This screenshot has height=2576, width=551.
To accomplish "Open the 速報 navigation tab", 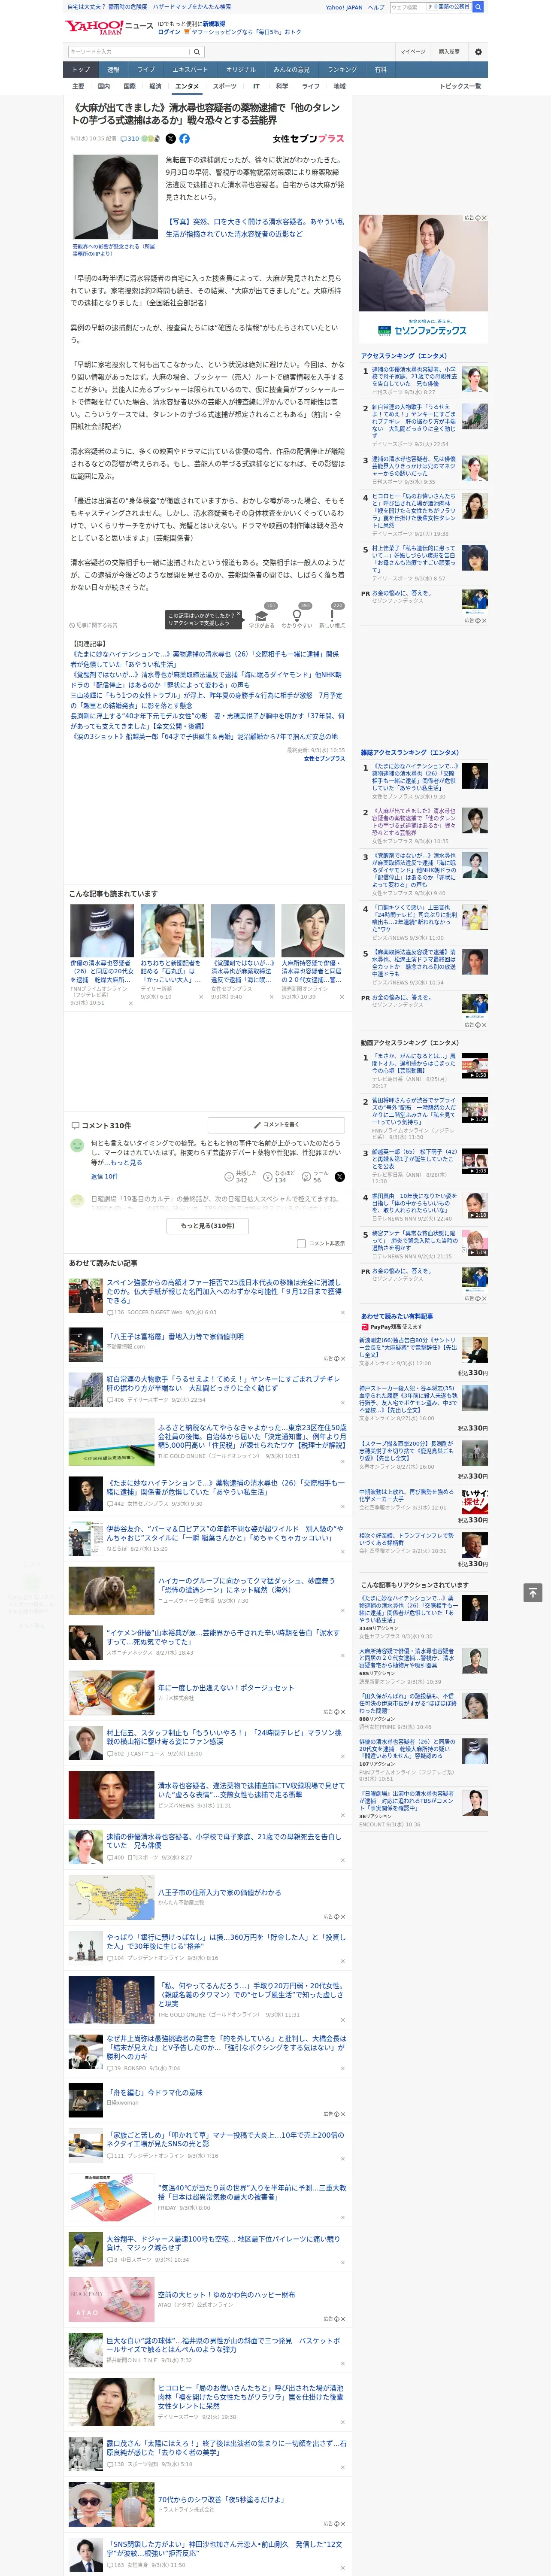I will tap(113, 70).
